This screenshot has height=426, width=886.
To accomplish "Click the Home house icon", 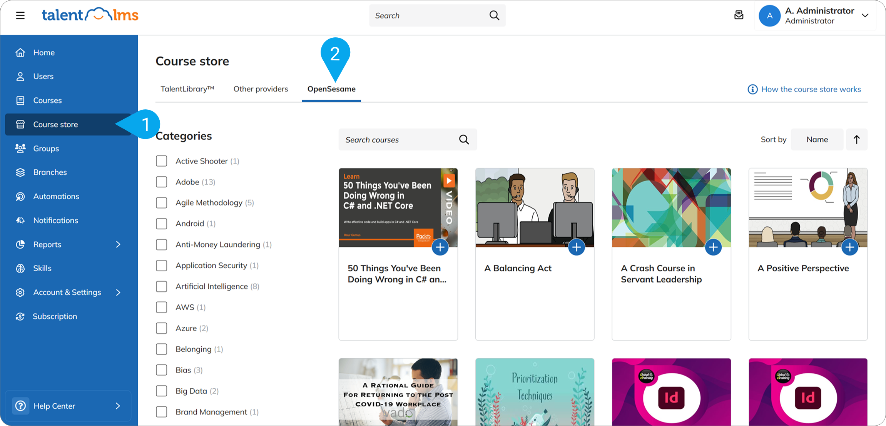I will [x=20, y=52].
